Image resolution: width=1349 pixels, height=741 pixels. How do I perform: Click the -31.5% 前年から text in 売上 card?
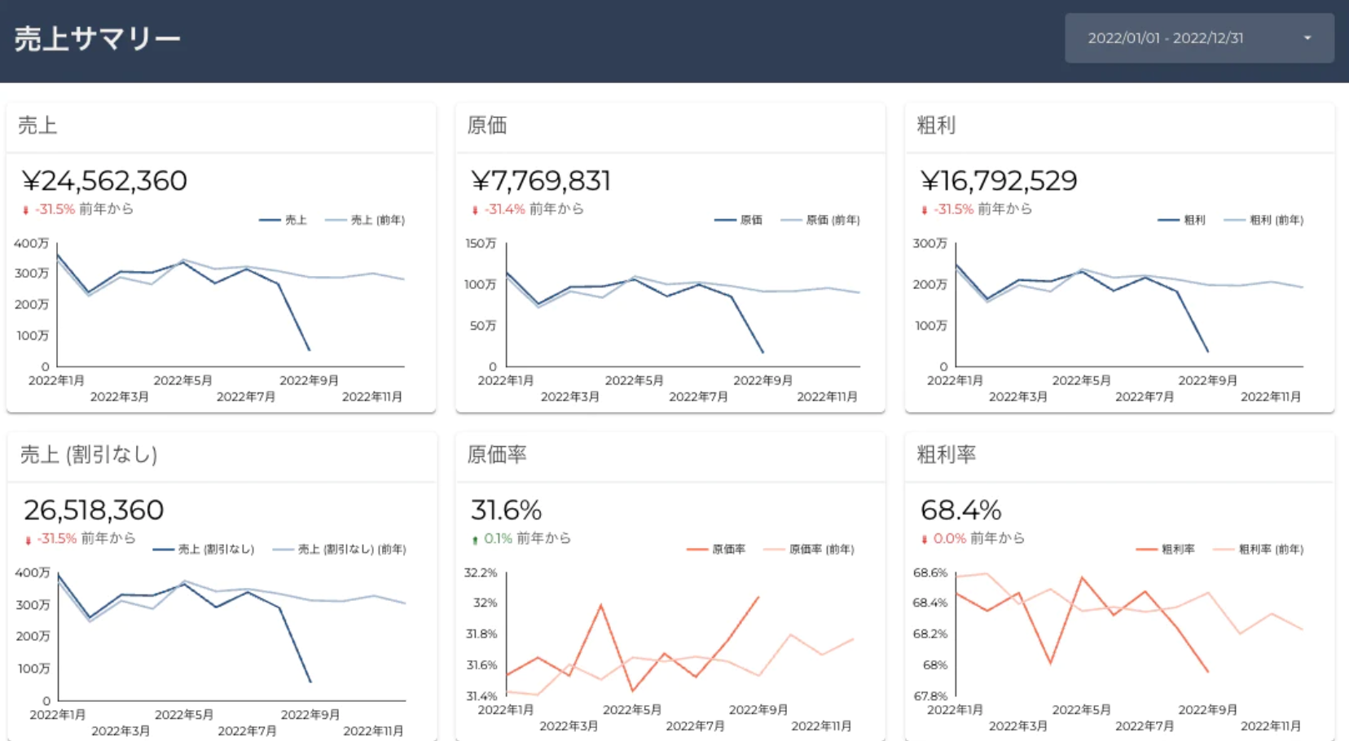point(84,209)
